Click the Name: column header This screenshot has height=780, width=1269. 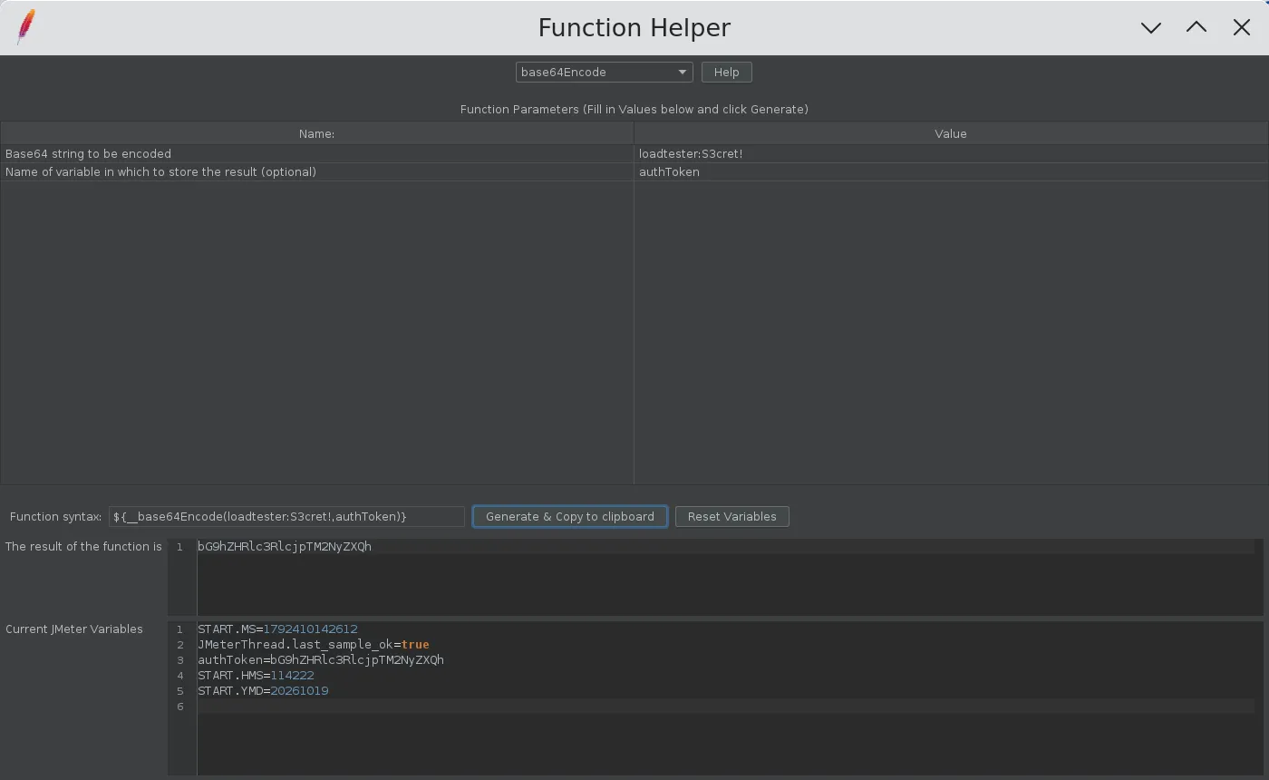(x=317, y=134)
